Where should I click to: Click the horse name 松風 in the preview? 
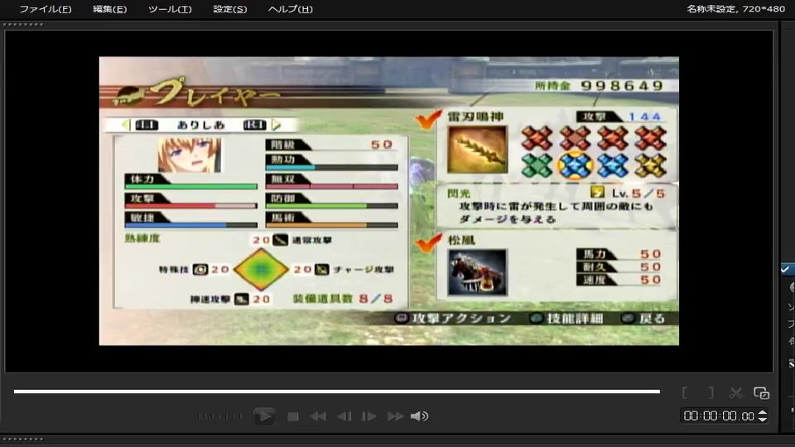pyautogui.click(x=461, y=240)
